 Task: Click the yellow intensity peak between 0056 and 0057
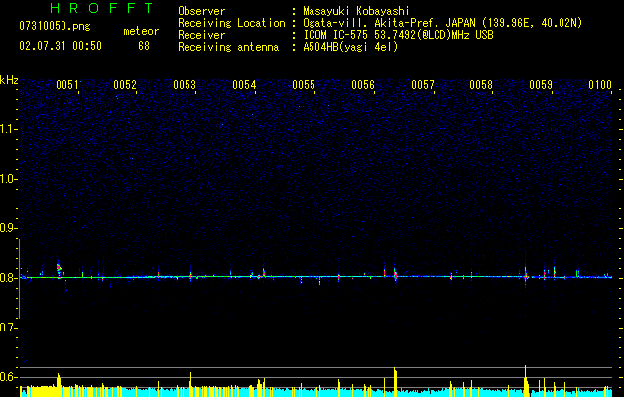pyautogui.click(x=395, y=382)
